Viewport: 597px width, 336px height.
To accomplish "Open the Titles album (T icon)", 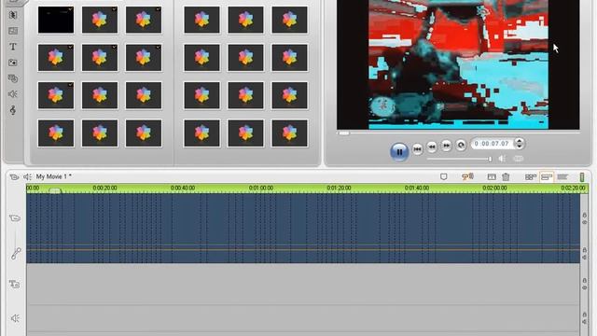I will coord(12,47).
